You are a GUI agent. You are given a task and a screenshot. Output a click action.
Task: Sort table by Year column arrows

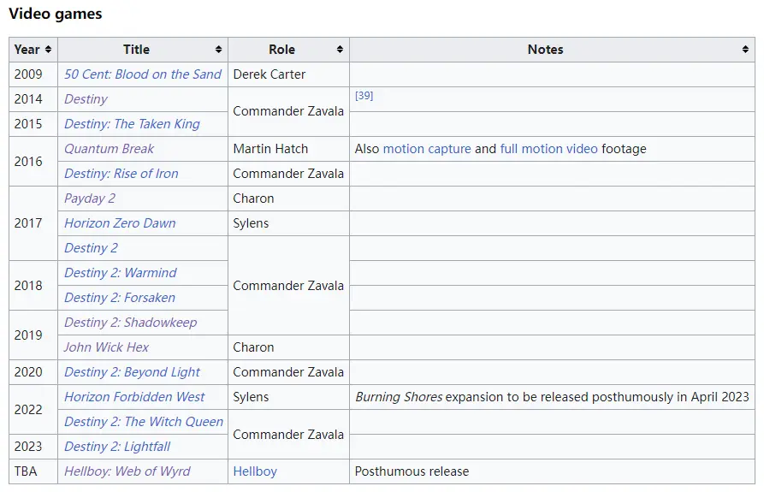tap(48, 50)
